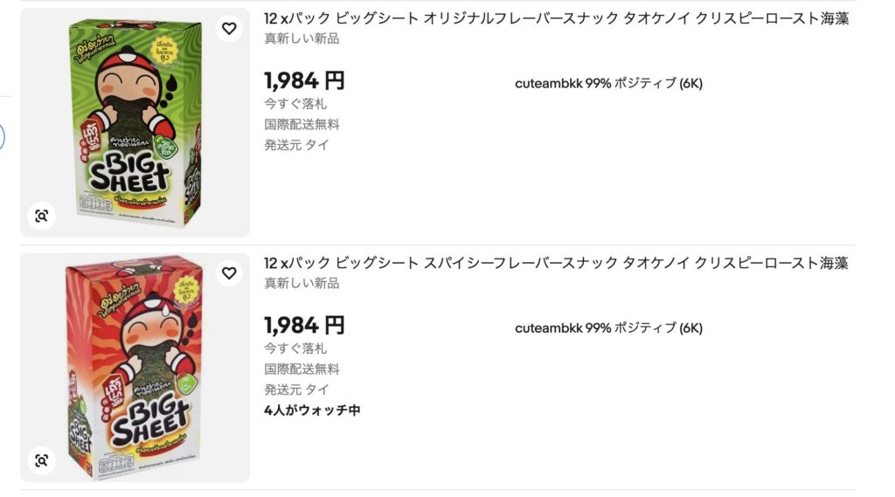Click 今すぐ落札 on the Original Flavor listing
The height and width of the screenshot is (497, 895).
(x=296, y=104)
